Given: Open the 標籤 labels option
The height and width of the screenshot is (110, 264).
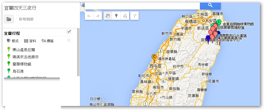Looking at the screenshot, I should point(47,41).
